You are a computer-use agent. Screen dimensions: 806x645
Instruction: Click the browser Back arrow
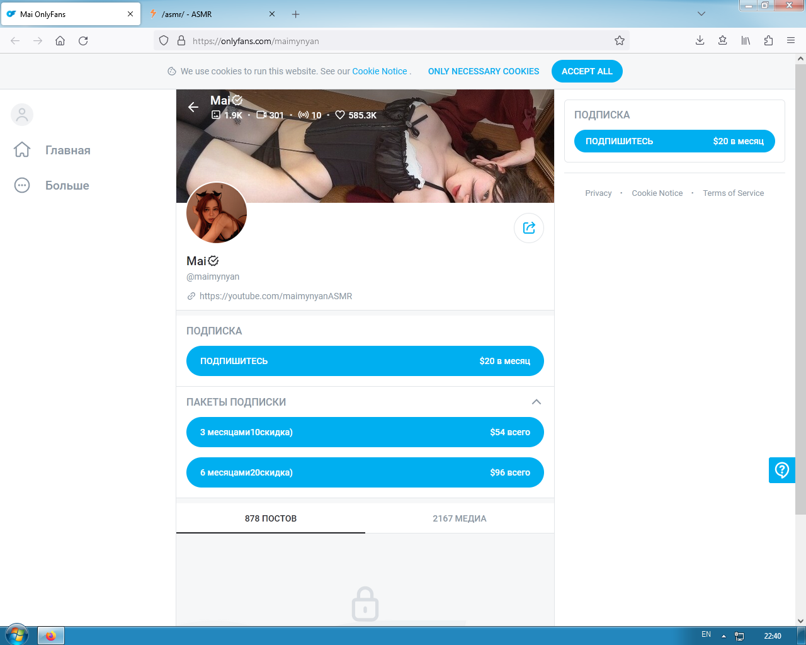pos(15,41)
